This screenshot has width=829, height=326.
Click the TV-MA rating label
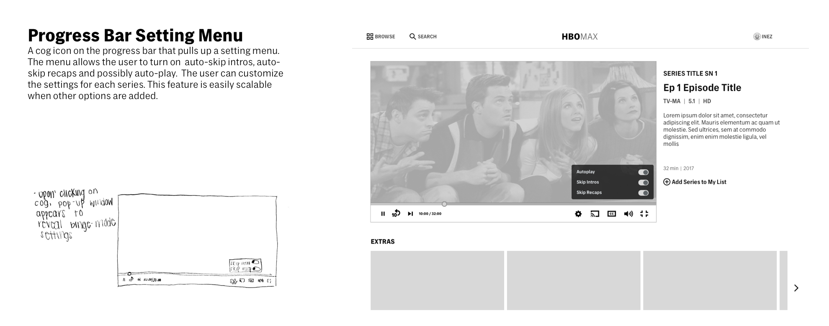tap(672, 101)
